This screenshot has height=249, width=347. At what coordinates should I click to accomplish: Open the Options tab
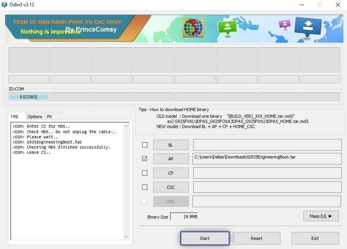click(35, 117)
